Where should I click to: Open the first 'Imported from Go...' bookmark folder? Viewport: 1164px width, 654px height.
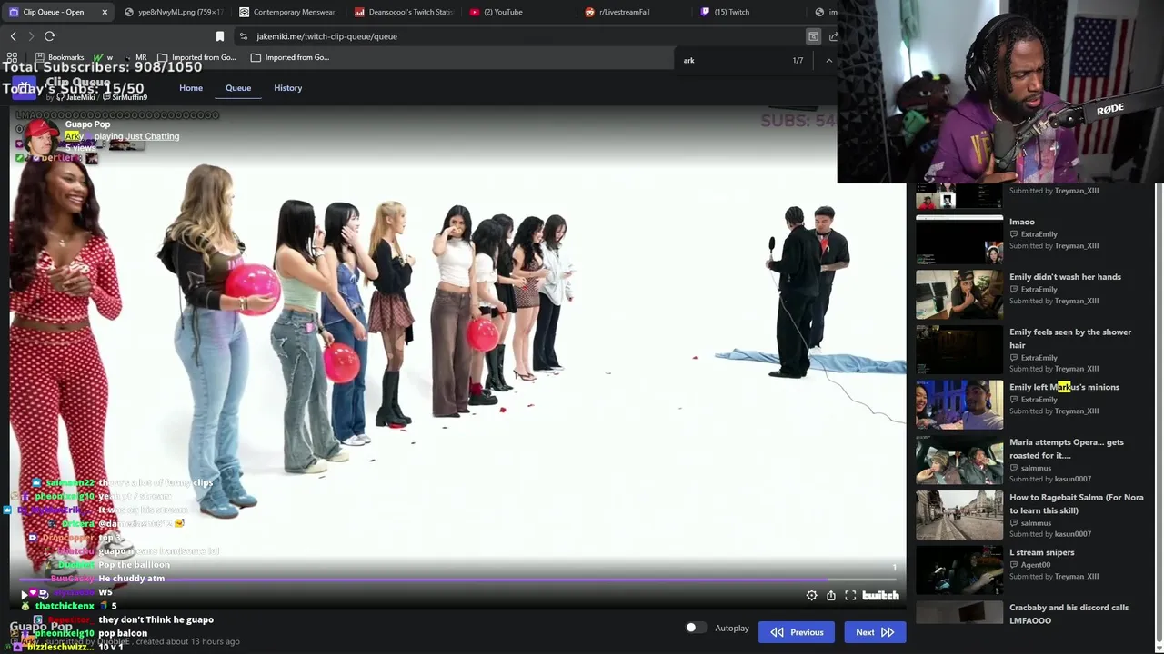[x=196, y=57]
